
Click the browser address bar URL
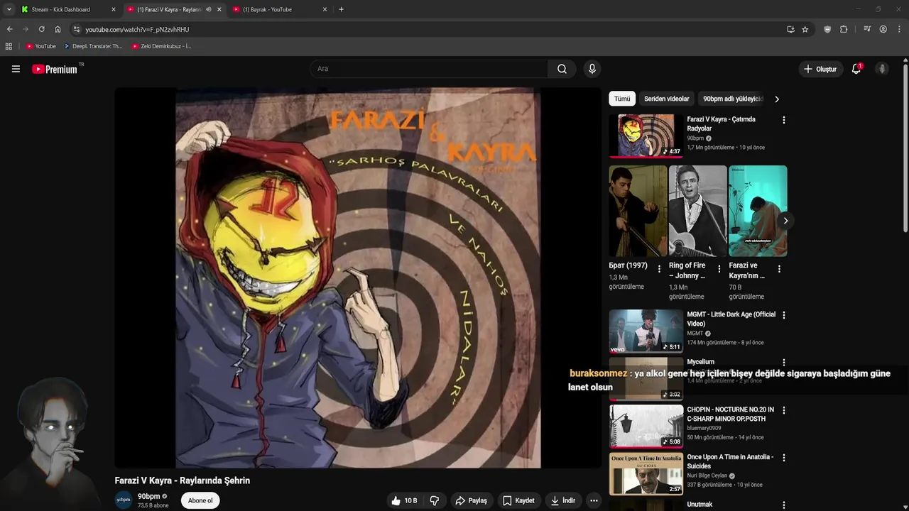[x=137, y=30]
